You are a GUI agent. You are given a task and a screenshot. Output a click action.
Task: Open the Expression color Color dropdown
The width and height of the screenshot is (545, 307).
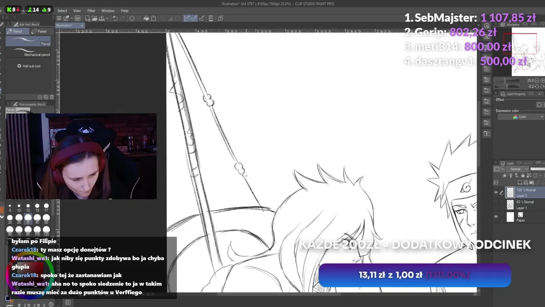pyautogui.click(x=521, y=117)
